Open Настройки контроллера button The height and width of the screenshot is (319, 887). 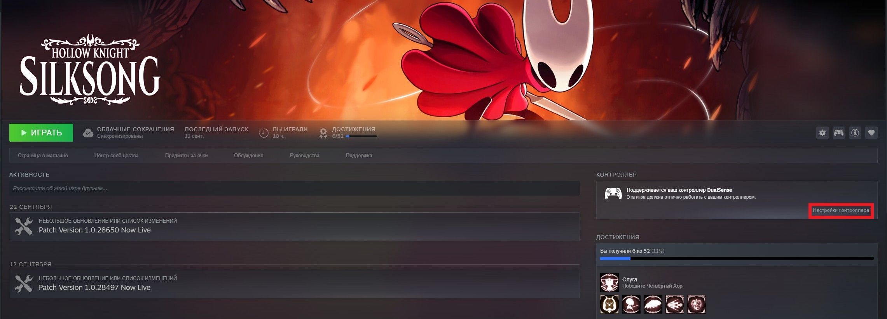pos(841,210)
